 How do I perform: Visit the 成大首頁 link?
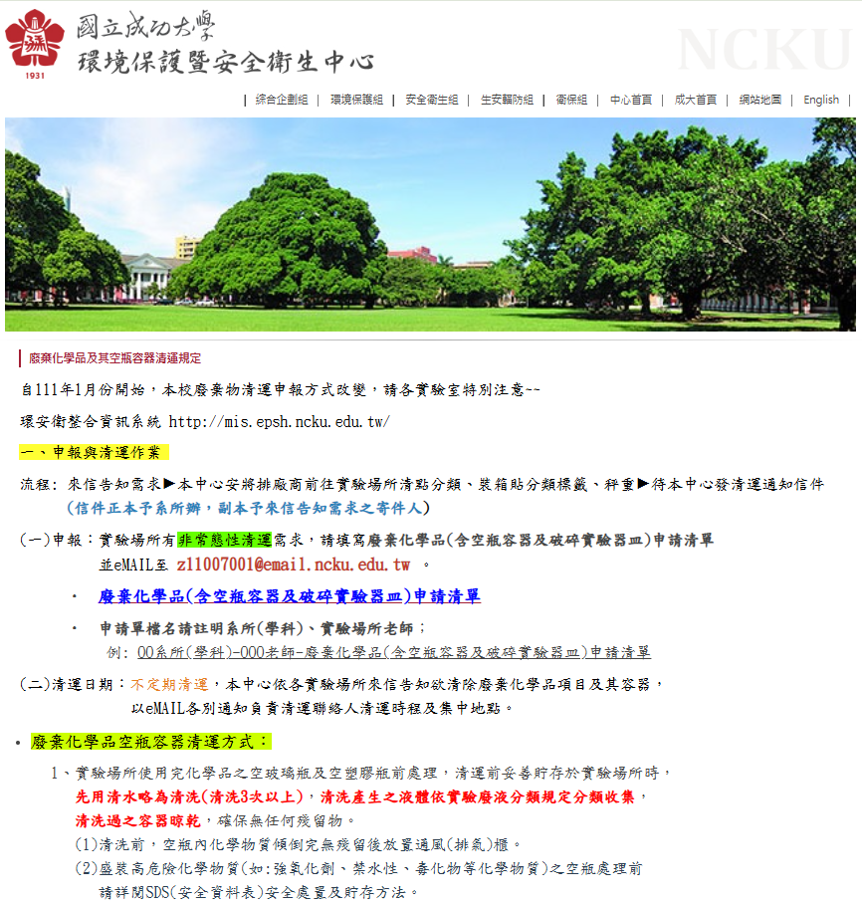pos(695,100)
